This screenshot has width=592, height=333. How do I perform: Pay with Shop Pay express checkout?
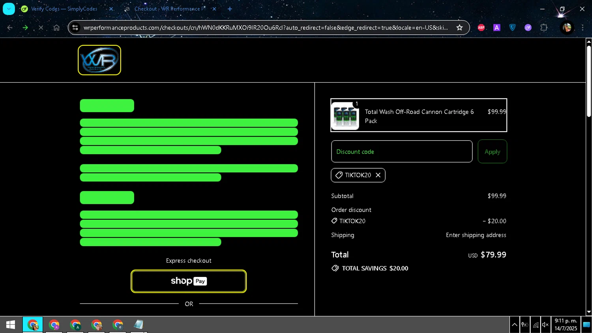point(189,281)
